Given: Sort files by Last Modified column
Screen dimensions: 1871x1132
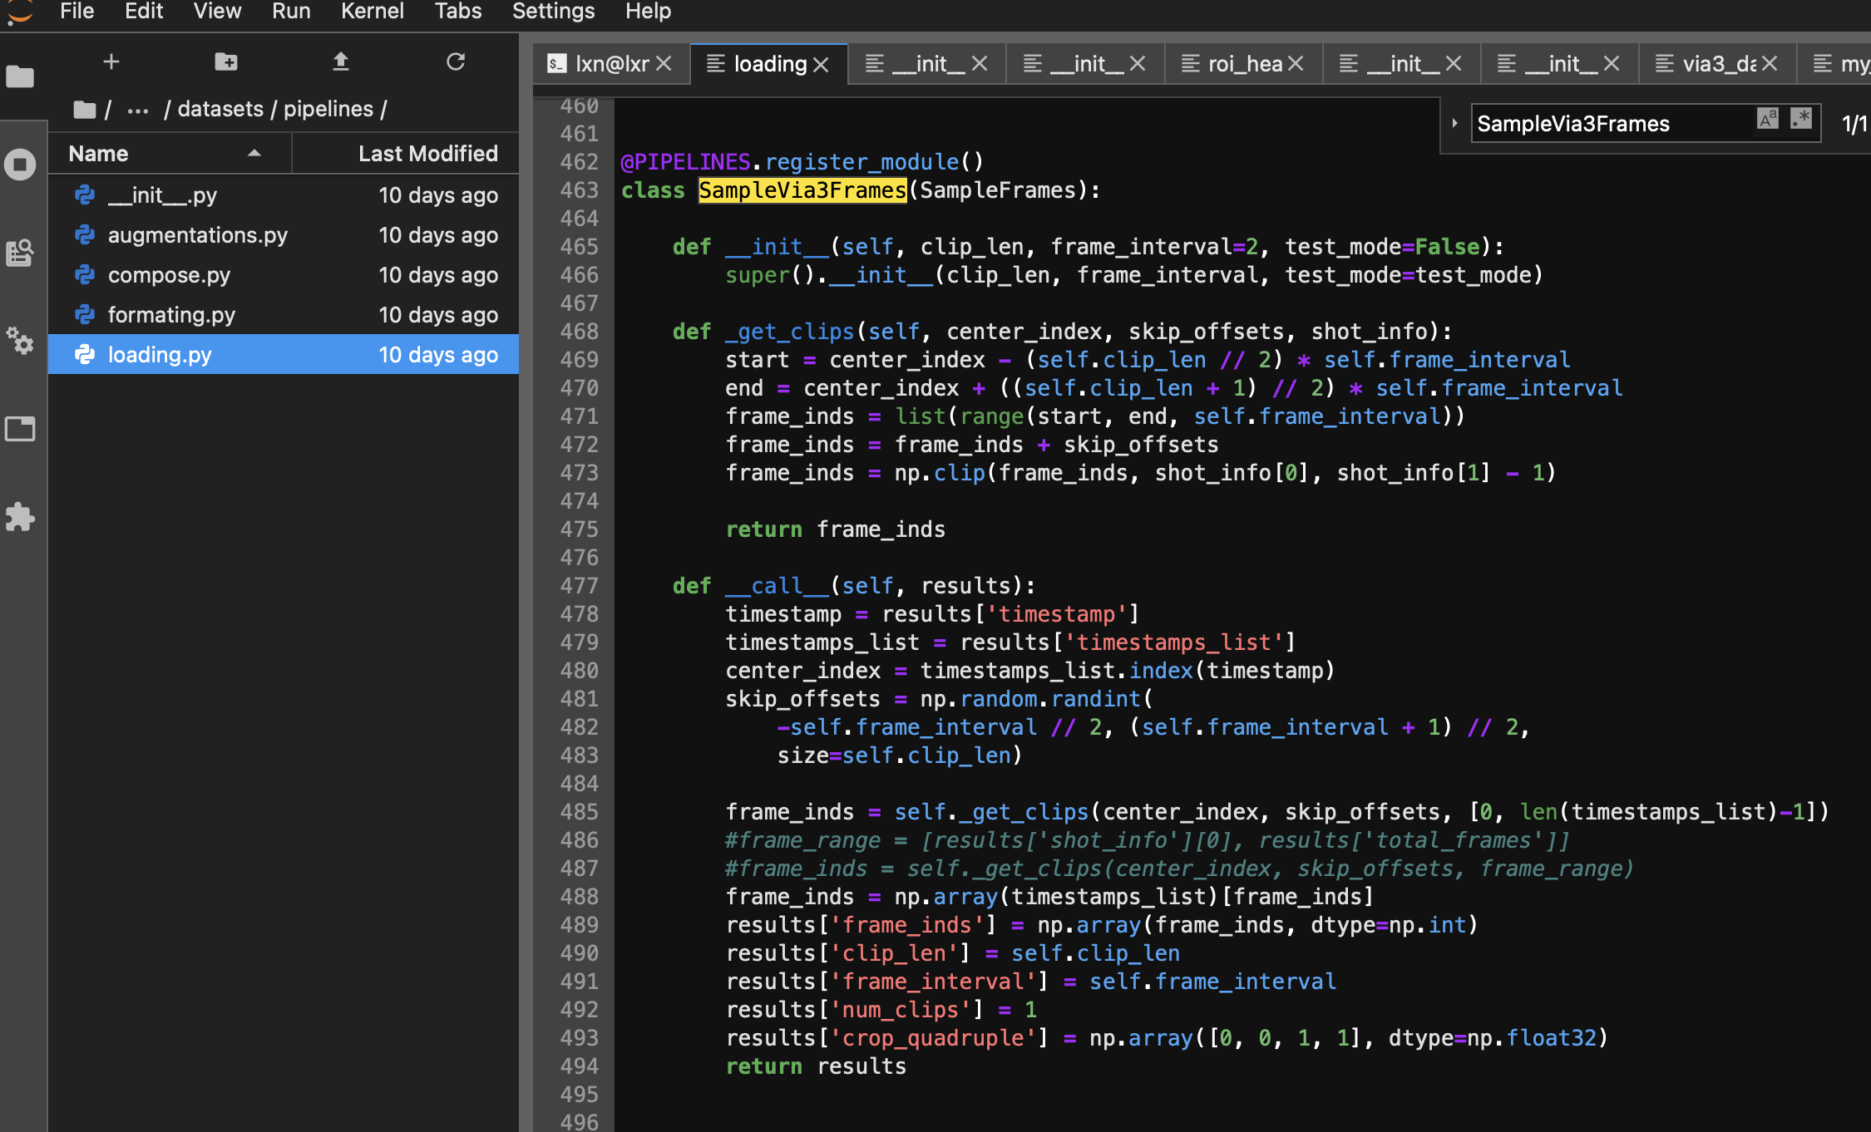Looking at the screenshot, I should (x=406, y=154).
